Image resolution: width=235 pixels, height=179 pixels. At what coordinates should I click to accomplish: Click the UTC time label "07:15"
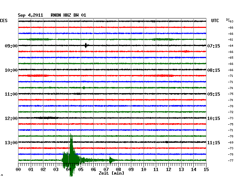pos(214,46)
